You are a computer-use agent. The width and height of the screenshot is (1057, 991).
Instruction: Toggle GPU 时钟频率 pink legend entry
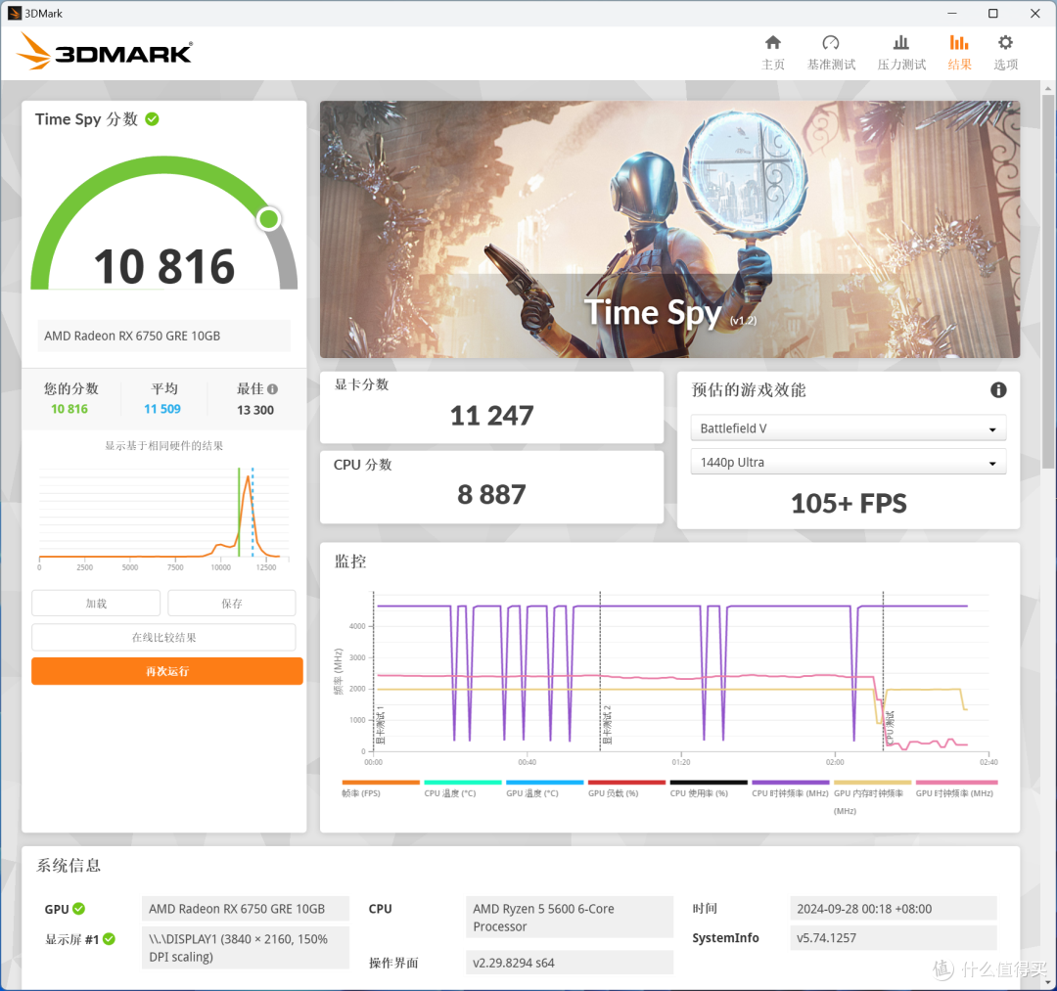pyautogui.click(x=954, y=788)
